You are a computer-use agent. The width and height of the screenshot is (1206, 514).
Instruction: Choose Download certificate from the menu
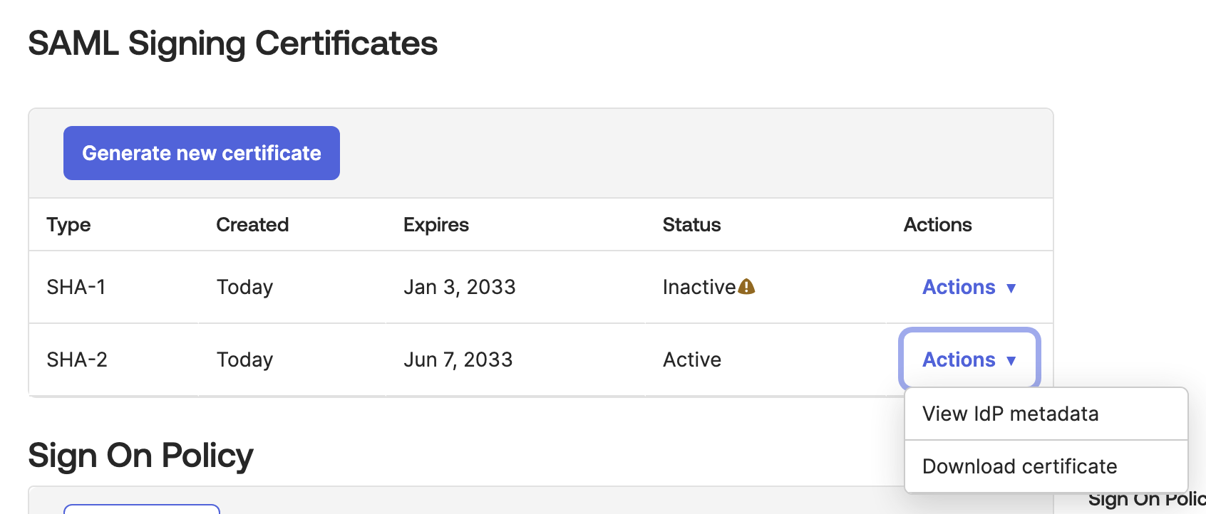pos(1019,466)
